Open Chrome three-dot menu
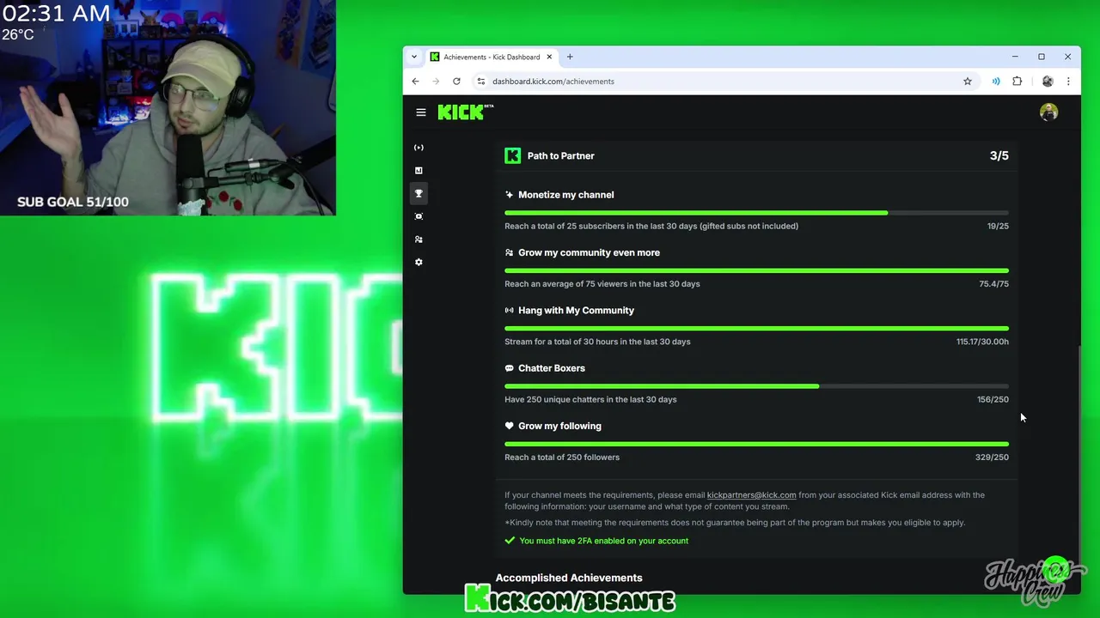This screenshot has width=1100, height=618. tap(1068, 82)
